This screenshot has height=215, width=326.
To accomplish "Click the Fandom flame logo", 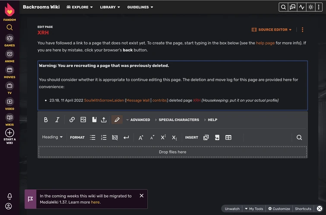I will pos(9,10).
